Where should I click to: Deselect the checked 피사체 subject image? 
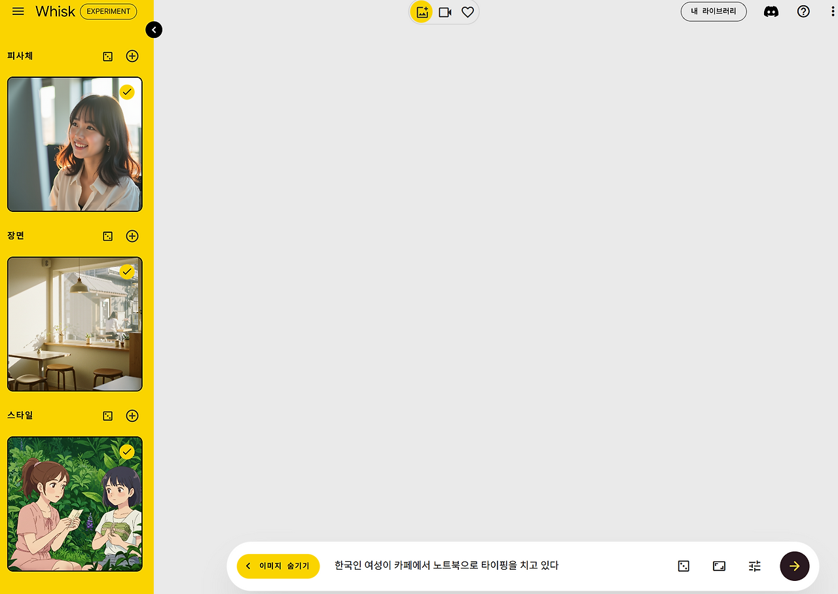coord(126,92)
